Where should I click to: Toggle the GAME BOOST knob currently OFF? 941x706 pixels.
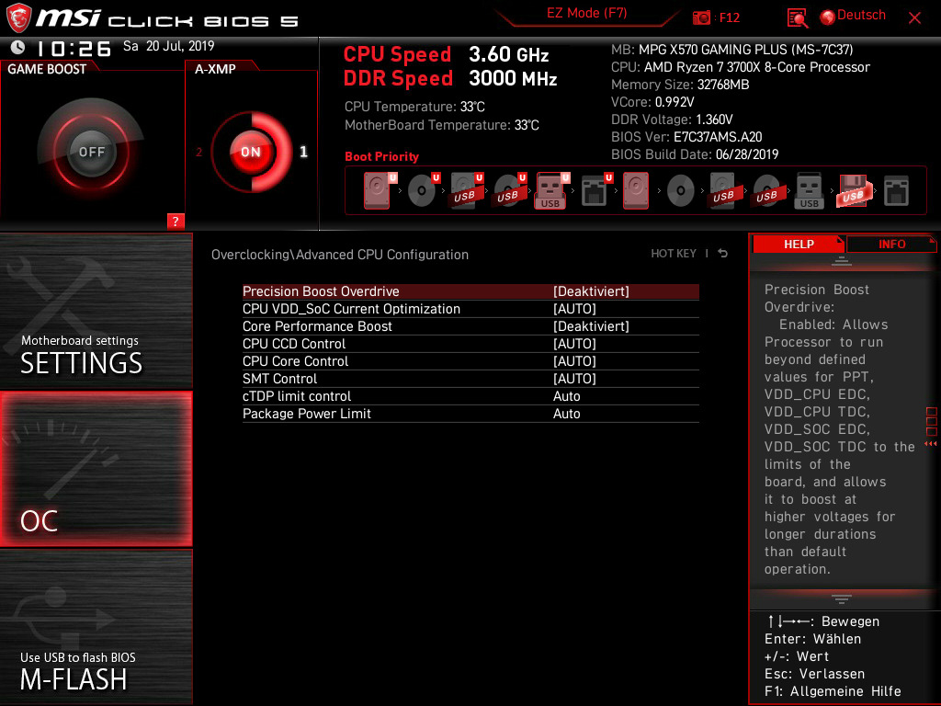pyautogui.click(x=91, y=152)
